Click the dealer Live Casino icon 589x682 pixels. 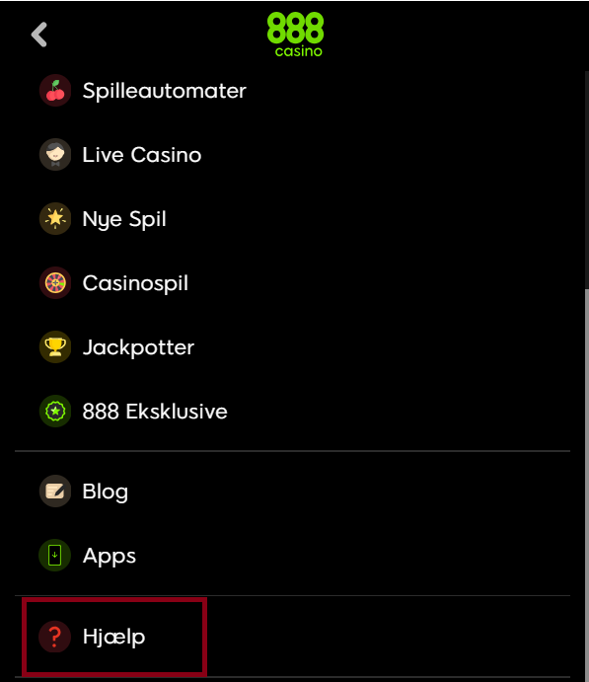(55, 154)
